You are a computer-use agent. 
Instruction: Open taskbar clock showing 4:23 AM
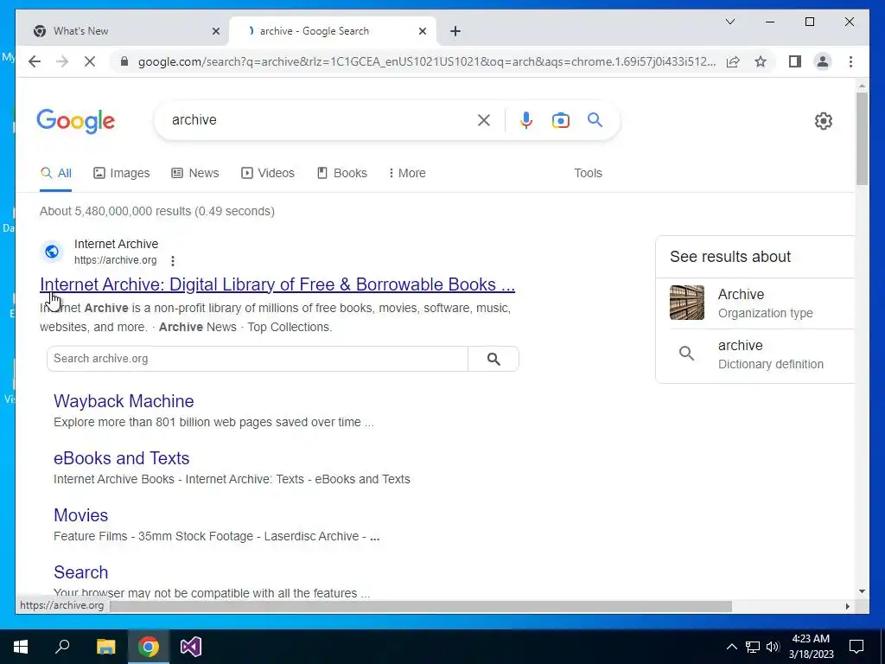[811, 647]
